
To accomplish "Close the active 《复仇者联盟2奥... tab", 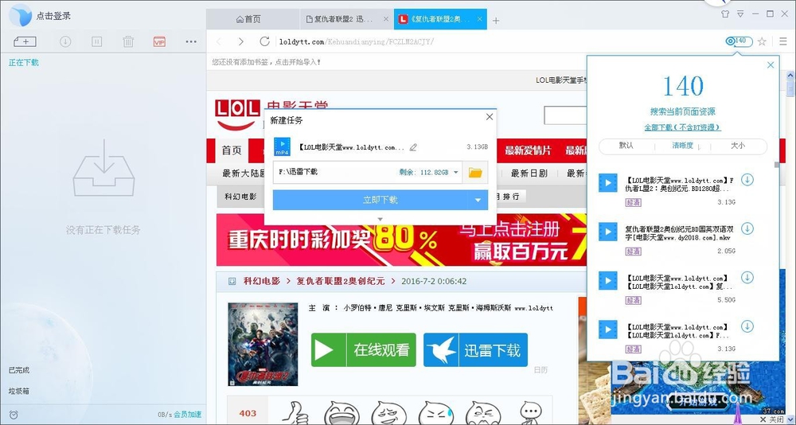I will coord(480,19).
